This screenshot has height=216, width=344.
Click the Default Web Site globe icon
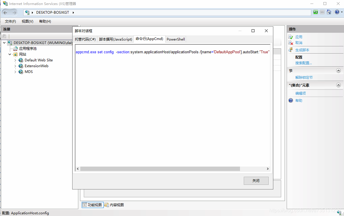21,60
